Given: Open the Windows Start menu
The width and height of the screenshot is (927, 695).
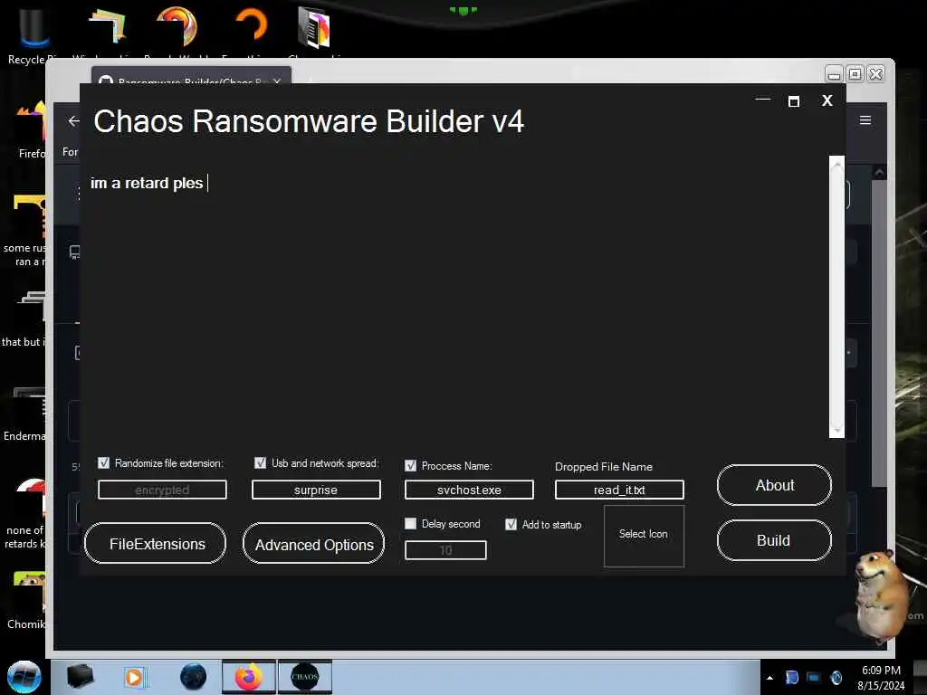Looking at the screenshot, I should coord(24,677).
